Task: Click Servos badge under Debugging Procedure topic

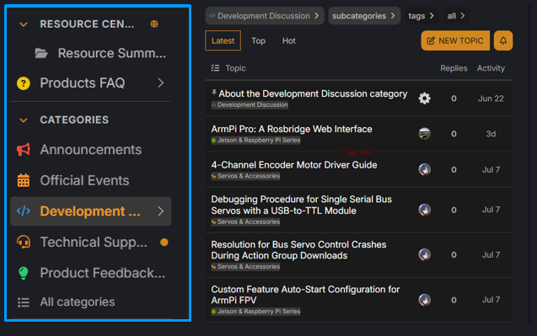Action: click(245, 221)
